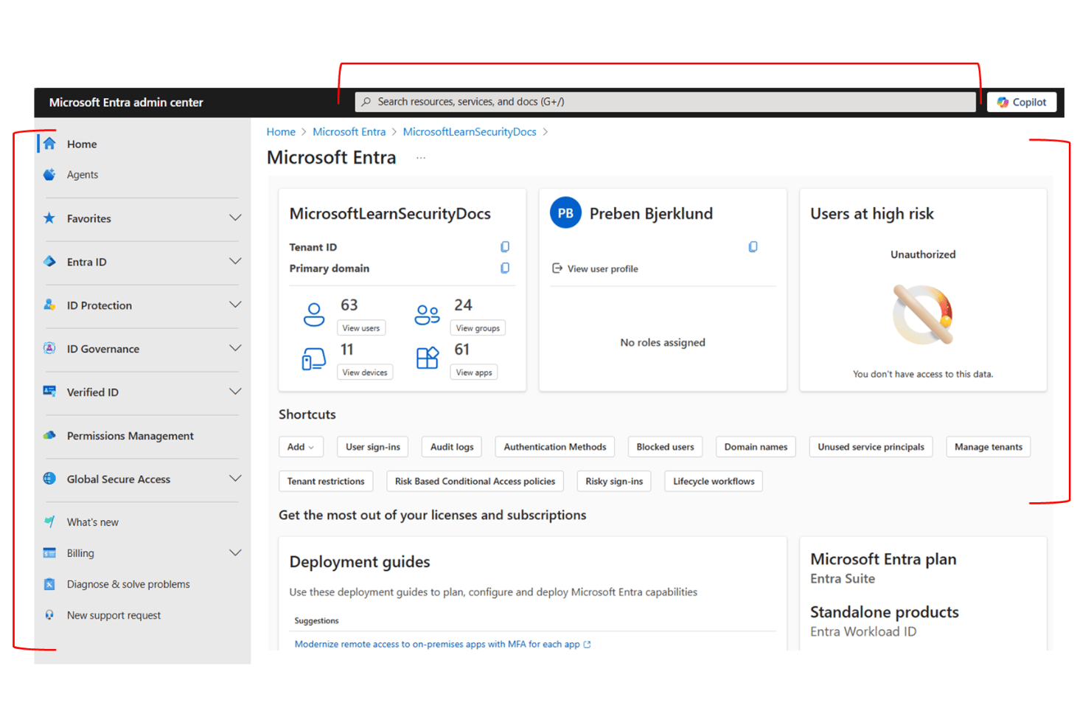Click the Home breadcrumb link

281,132
